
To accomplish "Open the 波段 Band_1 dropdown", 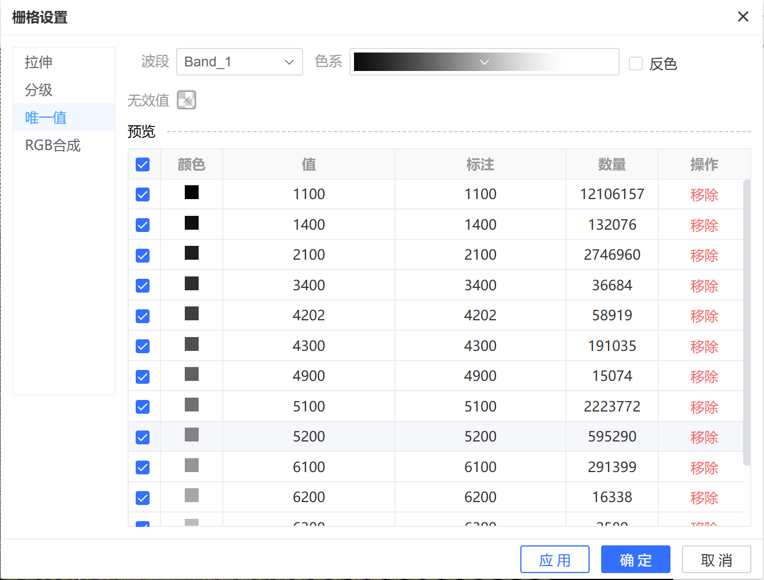I will point(239,62).
